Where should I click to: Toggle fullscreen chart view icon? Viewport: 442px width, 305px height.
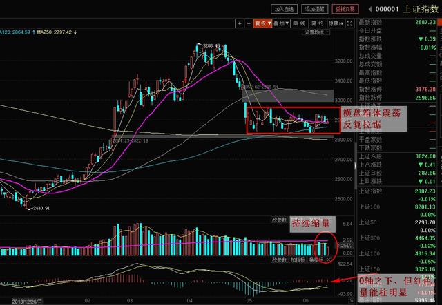349,23
